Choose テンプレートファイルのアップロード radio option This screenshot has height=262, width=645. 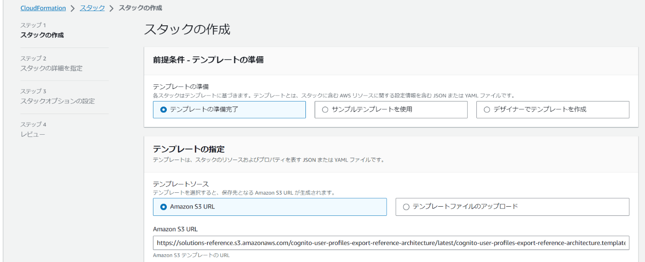click(x=512, y=207)
